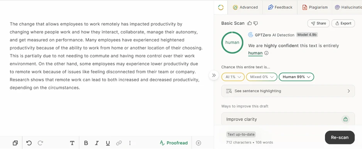The height and width of the screenshot is (149, 362).
Task: Click the Improve clarity lock icon
Action: (345, 119)
